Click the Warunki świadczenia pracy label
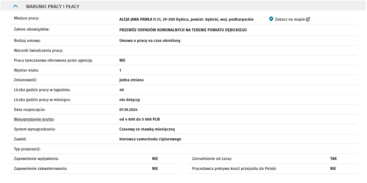 pyautogui.click(x=38, y=51)
